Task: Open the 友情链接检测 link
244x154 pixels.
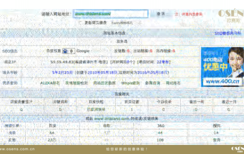Action: [x=76, y=83]
